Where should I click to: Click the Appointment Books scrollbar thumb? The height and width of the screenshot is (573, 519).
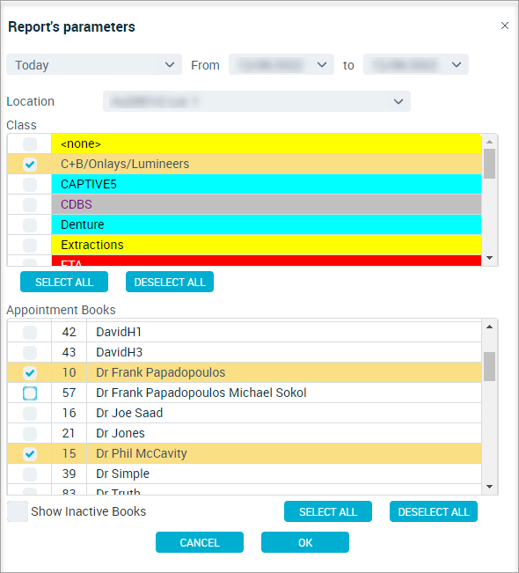pyautogui.click(x=489, y=366)
